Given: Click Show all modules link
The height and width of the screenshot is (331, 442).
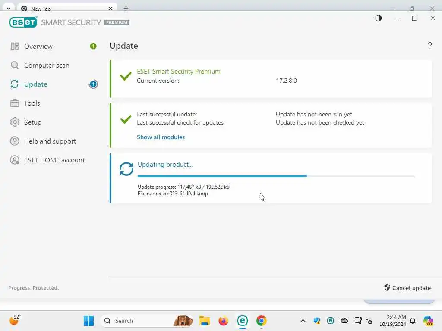Looking at the screenshot, I should tap(161, 137).
